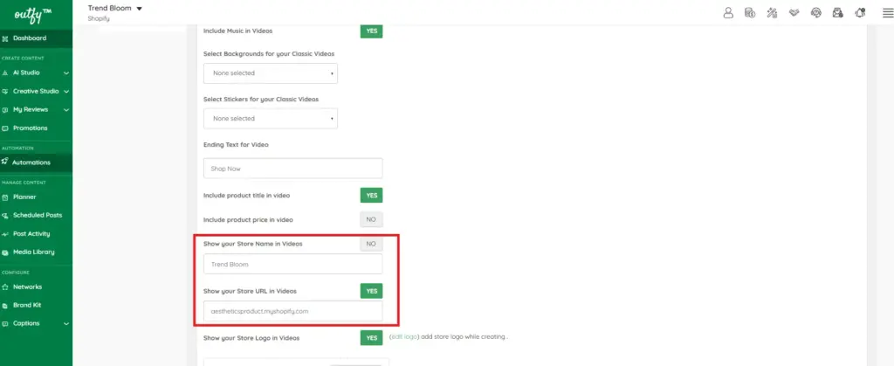
Task: Click the Networks star icon
Action: point(5,287)
